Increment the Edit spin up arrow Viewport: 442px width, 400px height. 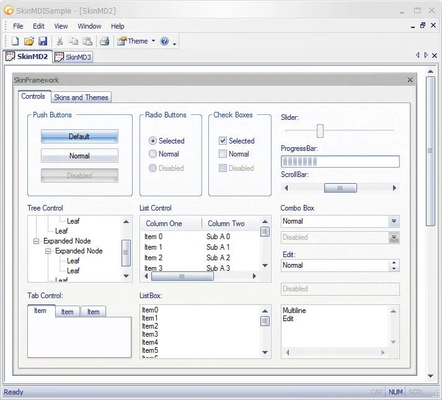tap(394, 263)
